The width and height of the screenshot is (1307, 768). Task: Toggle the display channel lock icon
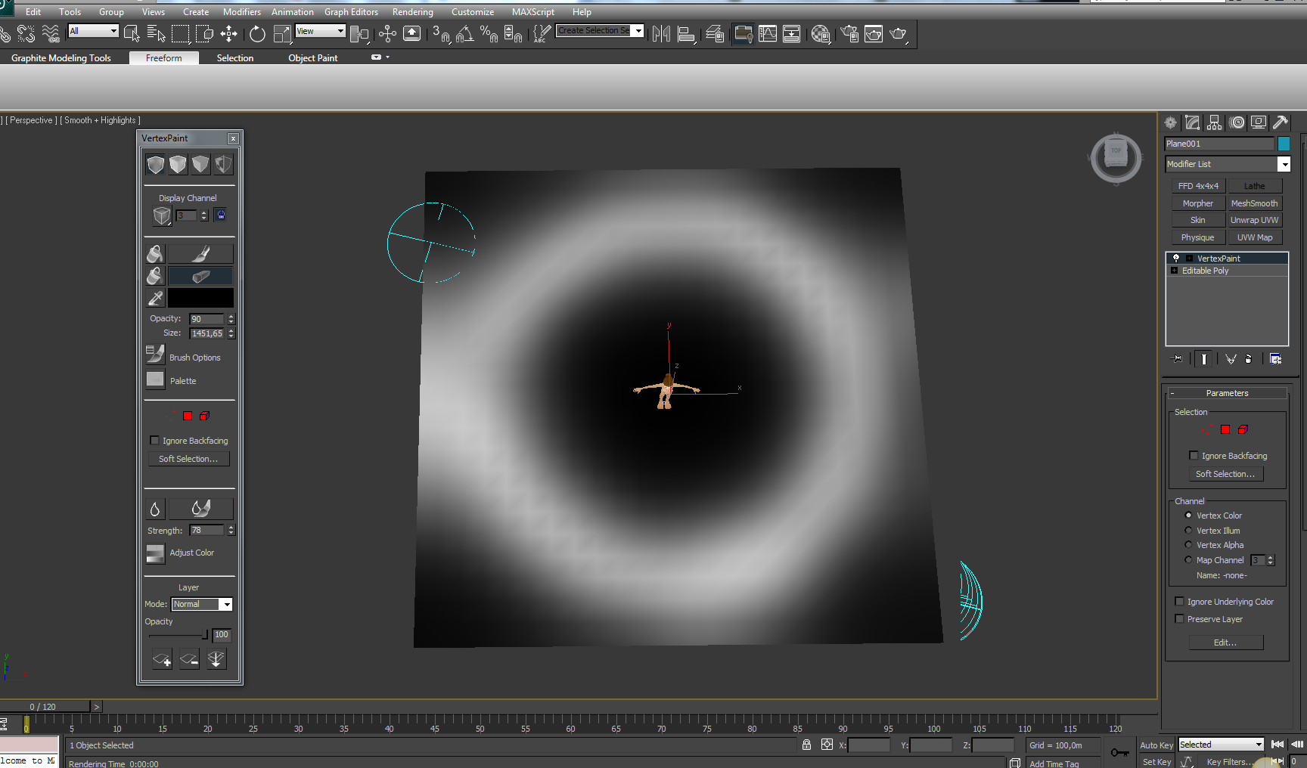point(221,215)
